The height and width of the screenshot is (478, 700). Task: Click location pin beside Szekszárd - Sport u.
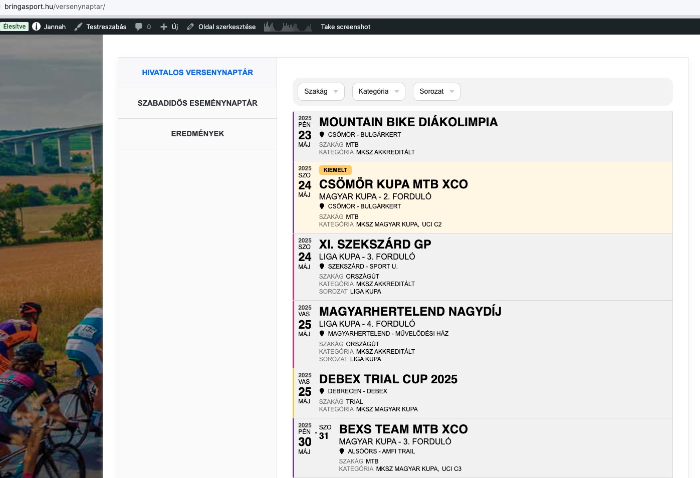pyautogui.click(x=322, y=266)
